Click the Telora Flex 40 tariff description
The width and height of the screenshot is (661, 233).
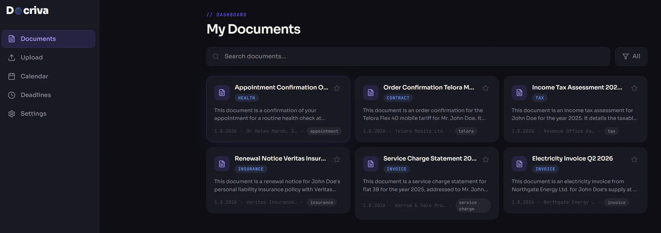(x=424, y=114)
